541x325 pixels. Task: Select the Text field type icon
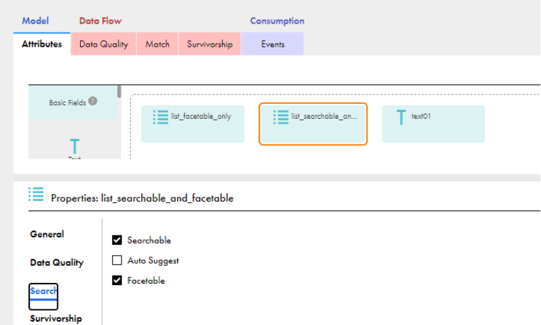(x=75, y=147)
